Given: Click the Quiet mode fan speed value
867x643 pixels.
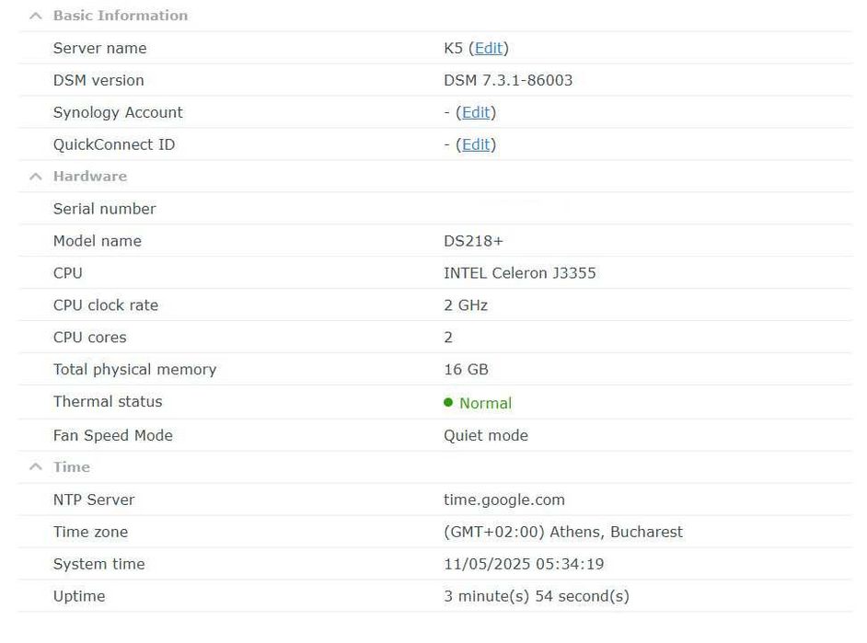Looking at the screenshot, I should (x=485, y=435).
